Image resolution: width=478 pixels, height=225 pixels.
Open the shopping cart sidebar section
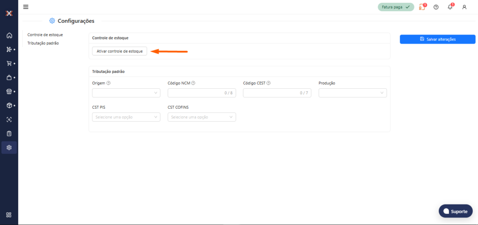pos(9,63)
